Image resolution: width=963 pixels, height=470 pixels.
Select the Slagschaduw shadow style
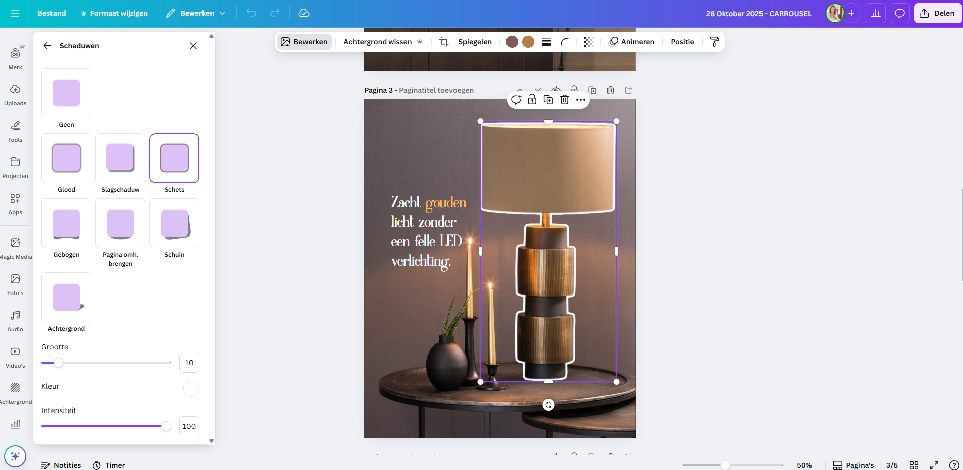click(120, 158)
